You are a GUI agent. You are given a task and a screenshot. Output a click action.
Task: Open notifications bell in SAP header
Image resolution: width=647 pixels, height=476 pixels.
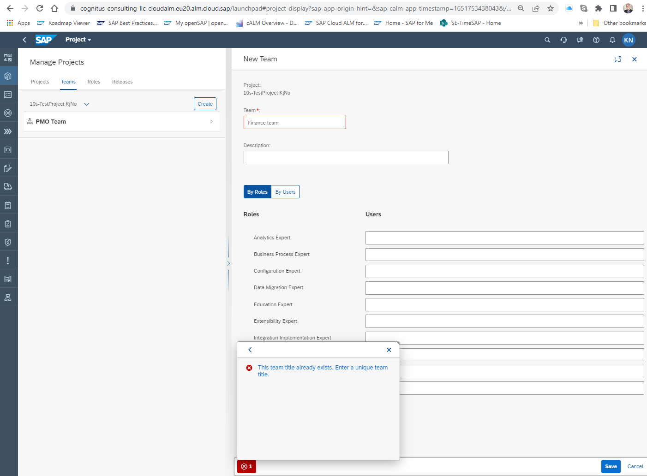click(612, 40)
